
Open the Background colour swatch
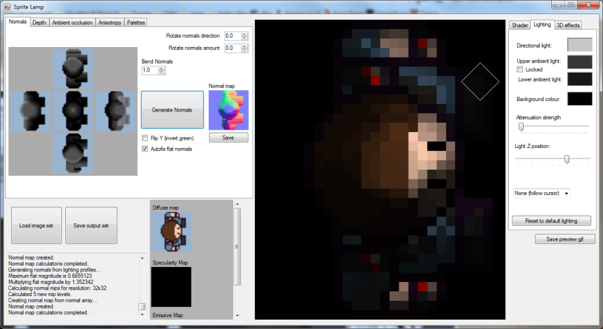point(579,99)
